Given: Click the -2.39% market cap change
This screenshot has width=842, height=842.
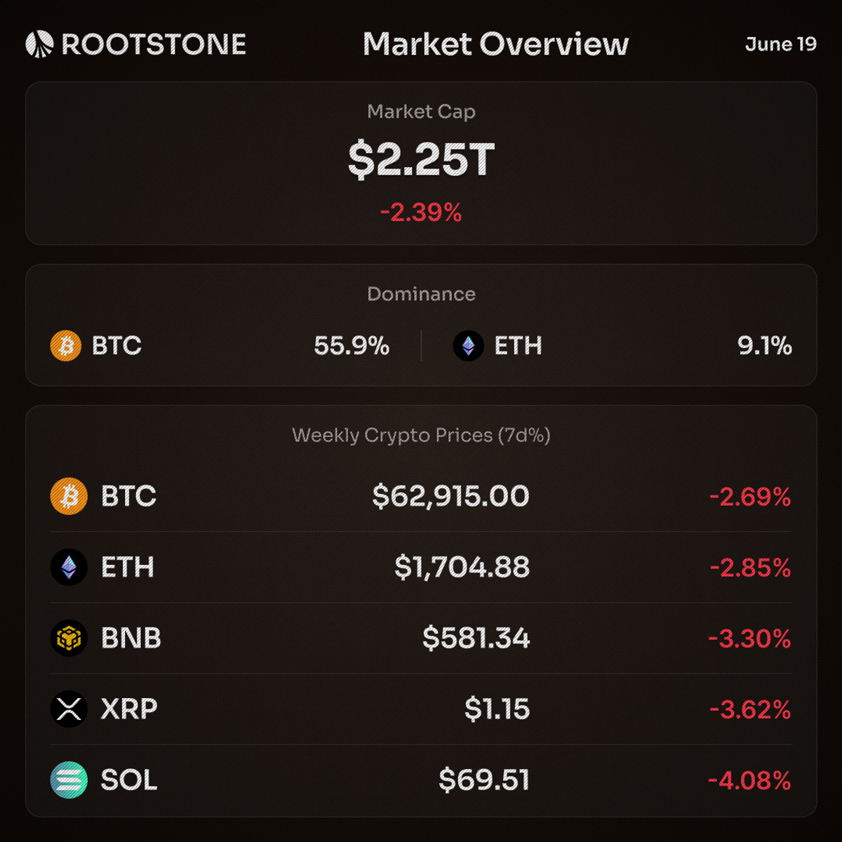Looking at the screenshot, I should coord(421,213).
